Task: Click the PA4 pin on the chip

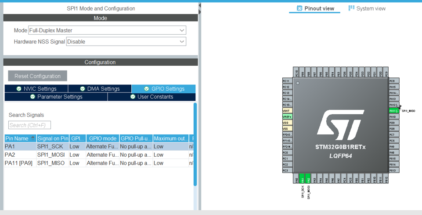Action: 321,178
